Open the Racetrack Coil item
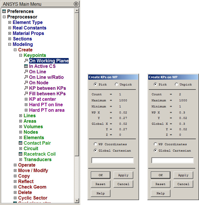The image size is (199, 205). [40, 154]
